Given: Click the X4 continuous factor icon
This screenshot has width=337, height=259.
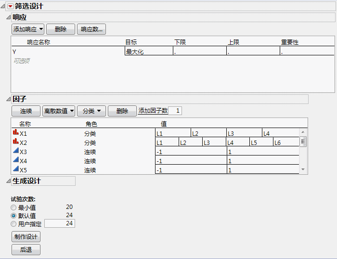Looking at the screenshot, I should tap(16, 159).
